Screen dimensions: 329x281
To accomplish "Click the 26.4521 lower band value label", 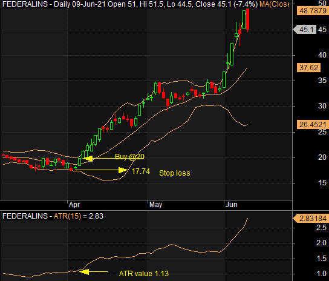I will pos(313,125).
